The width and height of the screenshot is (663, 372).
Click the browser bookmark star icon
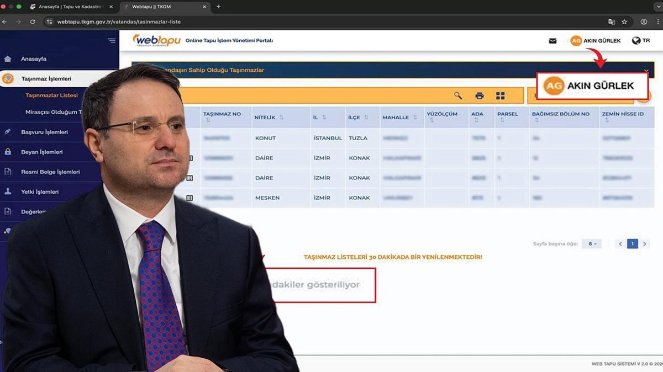pyautogui.click(x=624, y=22)
